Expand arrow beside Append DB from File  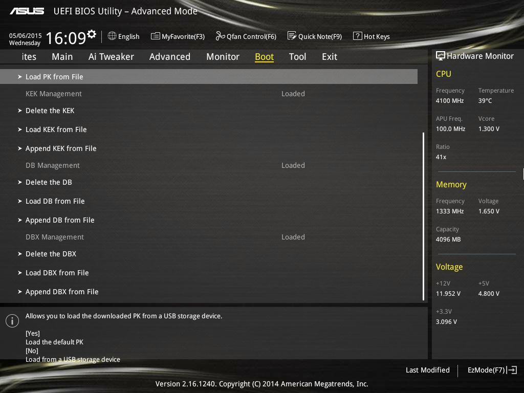[x=20, y=220]
